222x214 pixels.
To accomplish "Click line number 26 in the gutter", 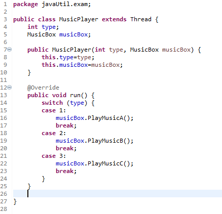I will click(x=4, y=194).
